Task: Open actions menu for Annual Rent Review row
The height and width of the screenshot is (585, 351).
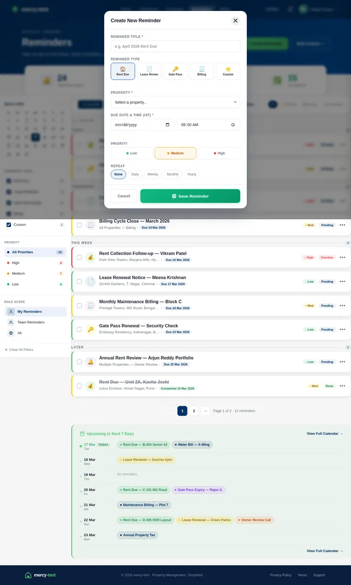Action: click(x=342, y=362)
